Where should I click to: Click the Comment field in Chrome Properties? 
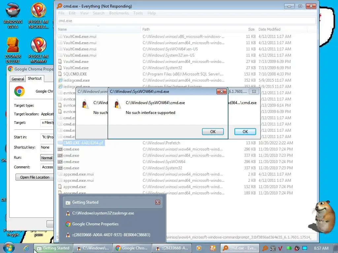[47, 167]
